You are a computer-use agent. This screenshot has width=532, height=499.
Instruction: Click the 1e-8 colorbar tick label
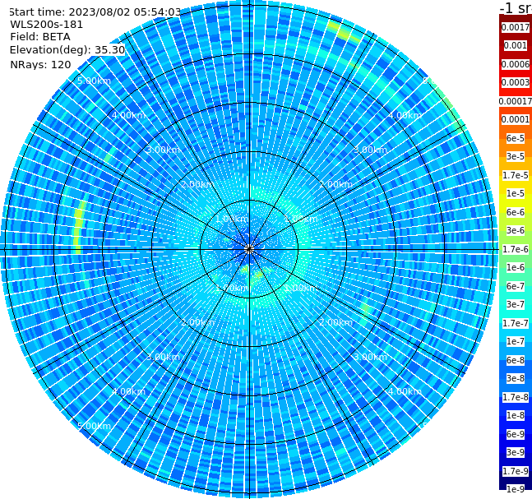click(516, 415)
